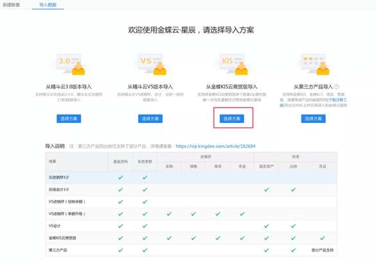Choose plan under 从第三方产品导入
This screenshot has height=261, width=376.
313,118
